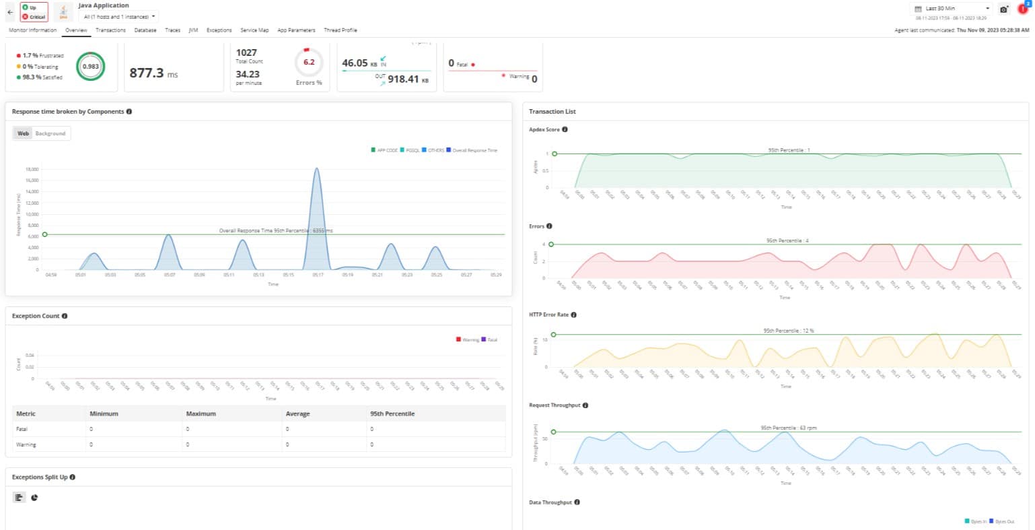Toggle PGSQL series in legend
1035x530 pixels.
click(410, 150)
